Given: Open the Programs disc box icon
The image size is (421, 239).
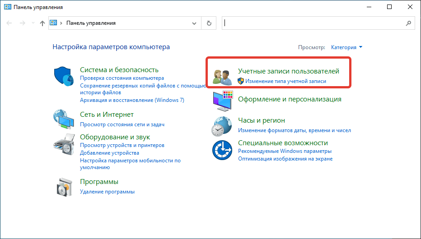Looking at the screenshot, I should point(65,187).
